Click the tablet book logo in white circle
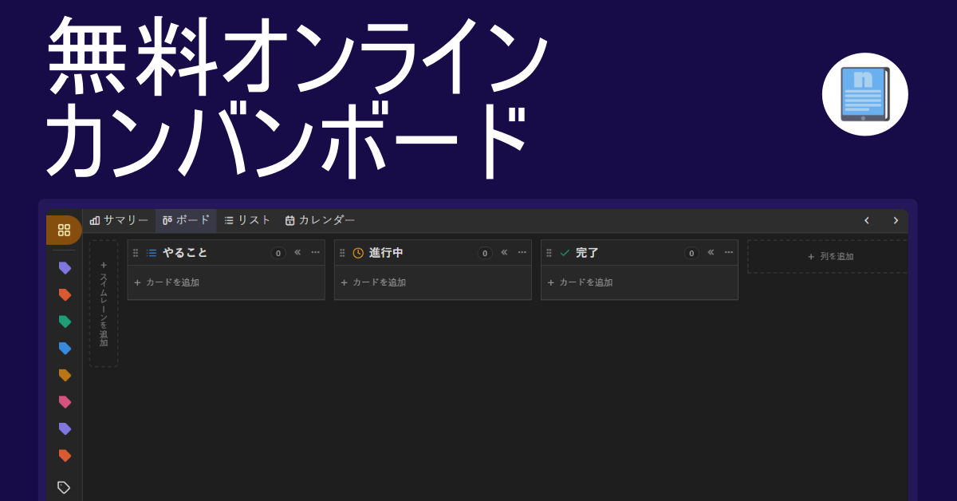The image size is (957, 501). [865, 94]
